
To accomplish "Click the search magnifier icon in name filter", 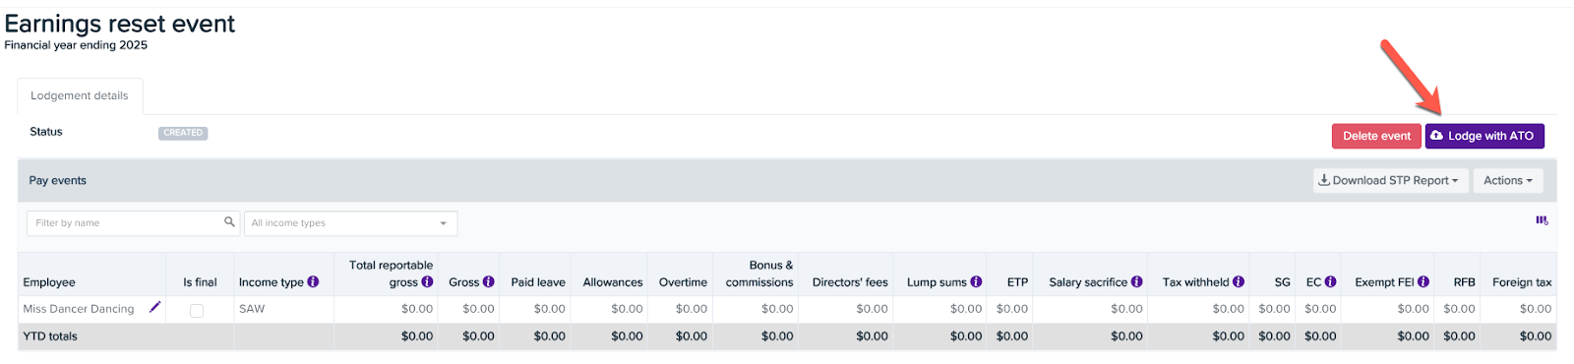I will coord(229,222).
